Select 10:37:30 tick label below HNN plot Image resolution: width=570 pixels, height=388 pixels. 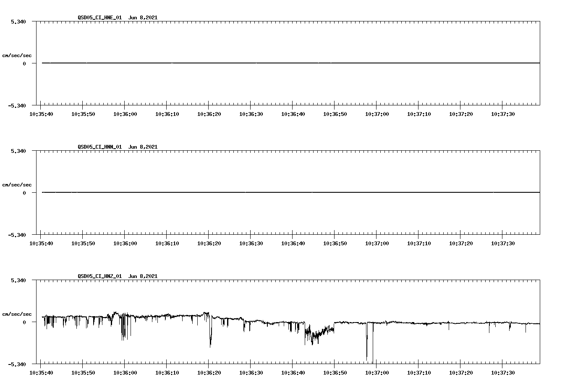tap(503, 244)
